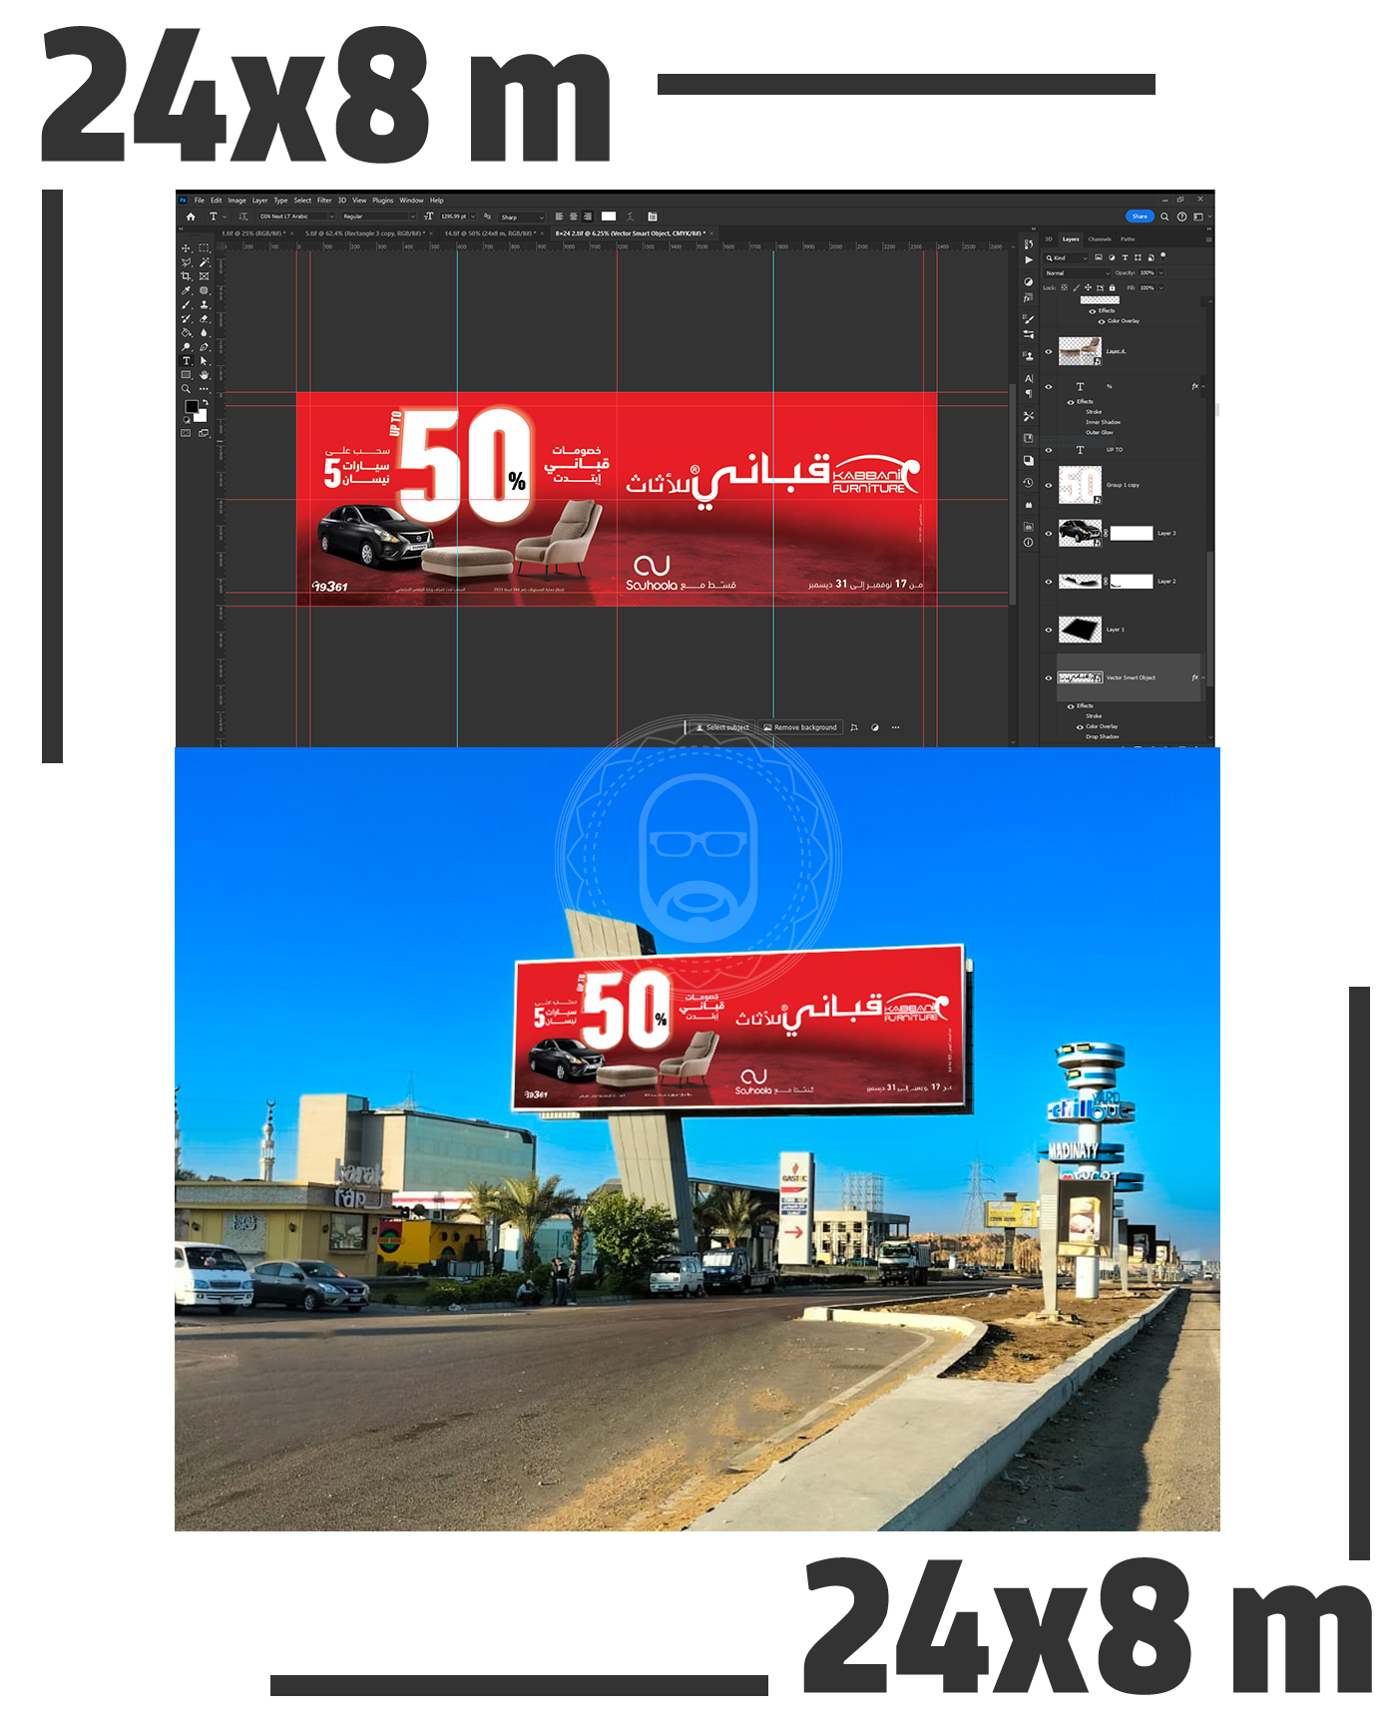This screenshot has height=1716, width=1397.
Task: Select the Polygonal Lasso tool
Action: pos(186,262)
